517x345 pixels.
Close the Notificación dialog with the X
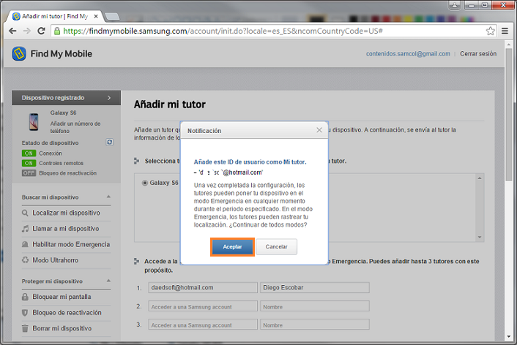point(319,130)
